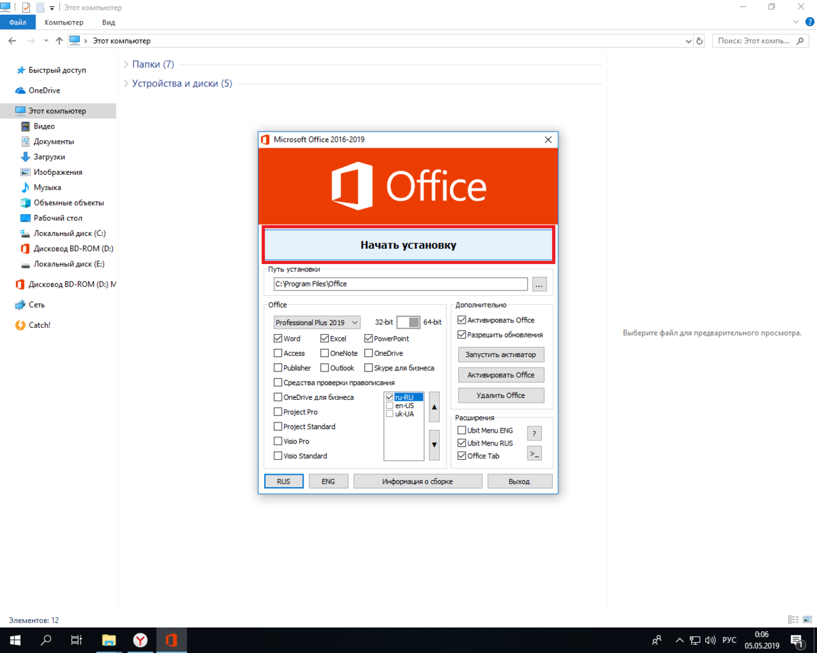Open recent locations dropdown arrow
This screenshot has height=653, width=817.
pyautogui.click(x=46, y=41)
